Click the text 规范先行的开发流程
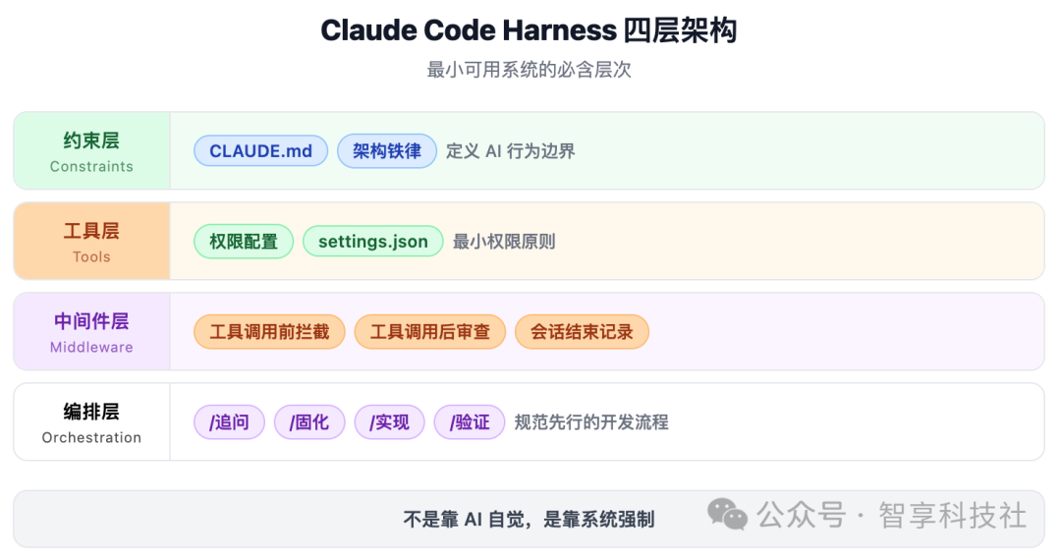This screenshot has width=1061, height=558. click(x=591, y=422)
